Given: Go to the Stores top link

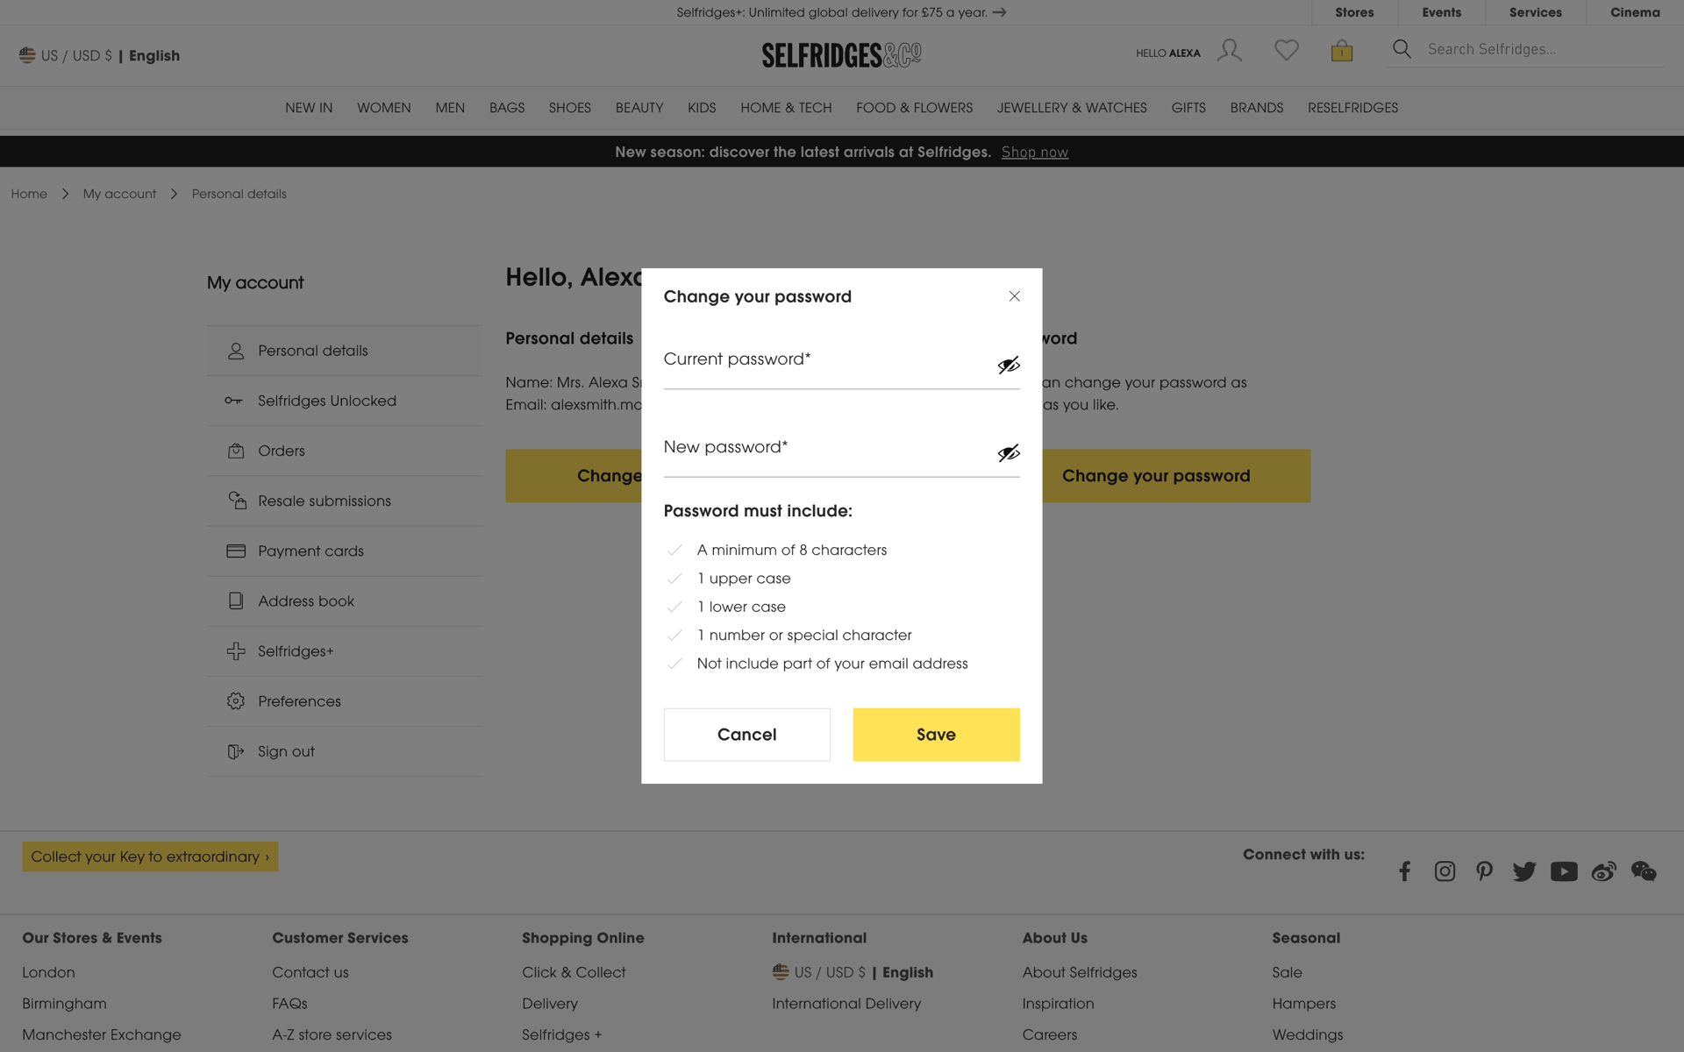Looking at the screenshot, I should tap(1354, 12).
